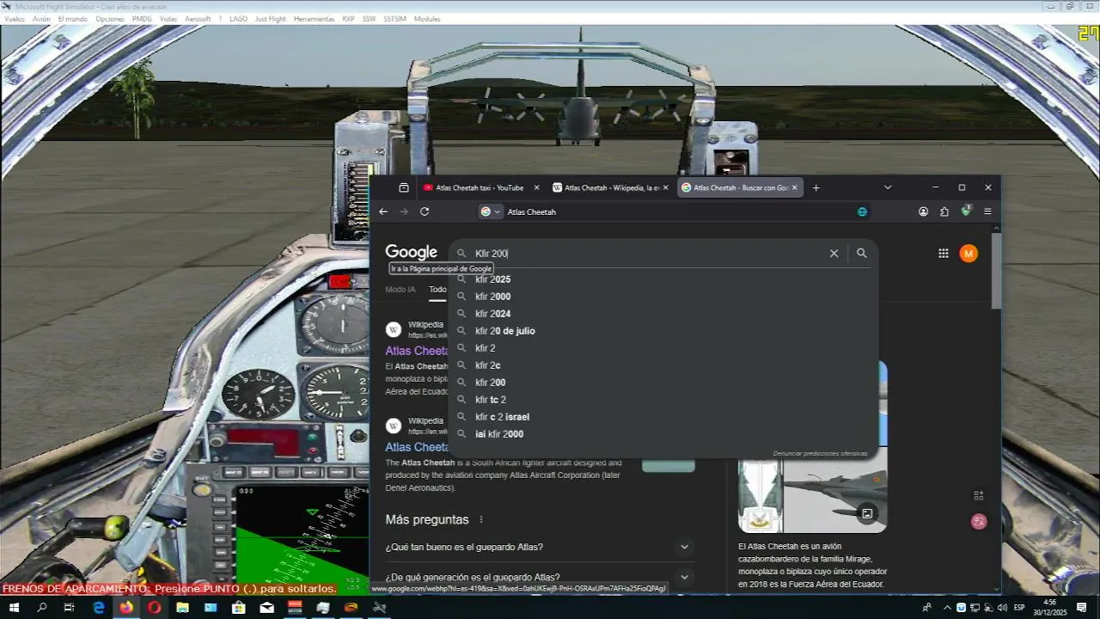Open the Vuelos menu in Flight Simulator
The image size is (1100, 619).
click(15, 19)
